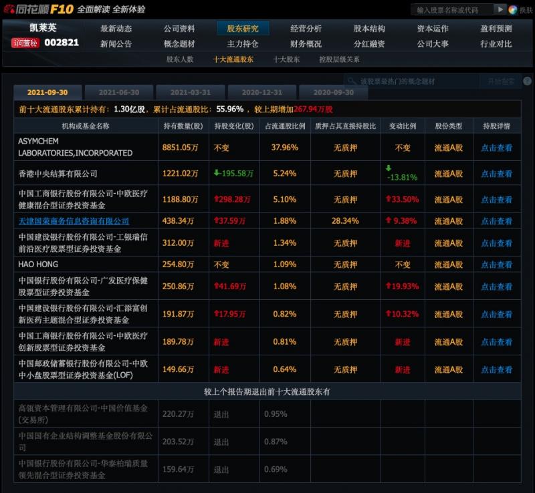
Task: Click the 问董秘 badge
Action: pos(25,43)
